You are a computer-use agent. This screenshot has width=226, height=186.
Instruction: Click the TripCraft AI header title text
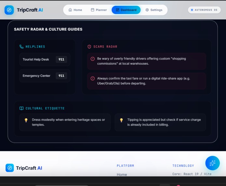30,10
